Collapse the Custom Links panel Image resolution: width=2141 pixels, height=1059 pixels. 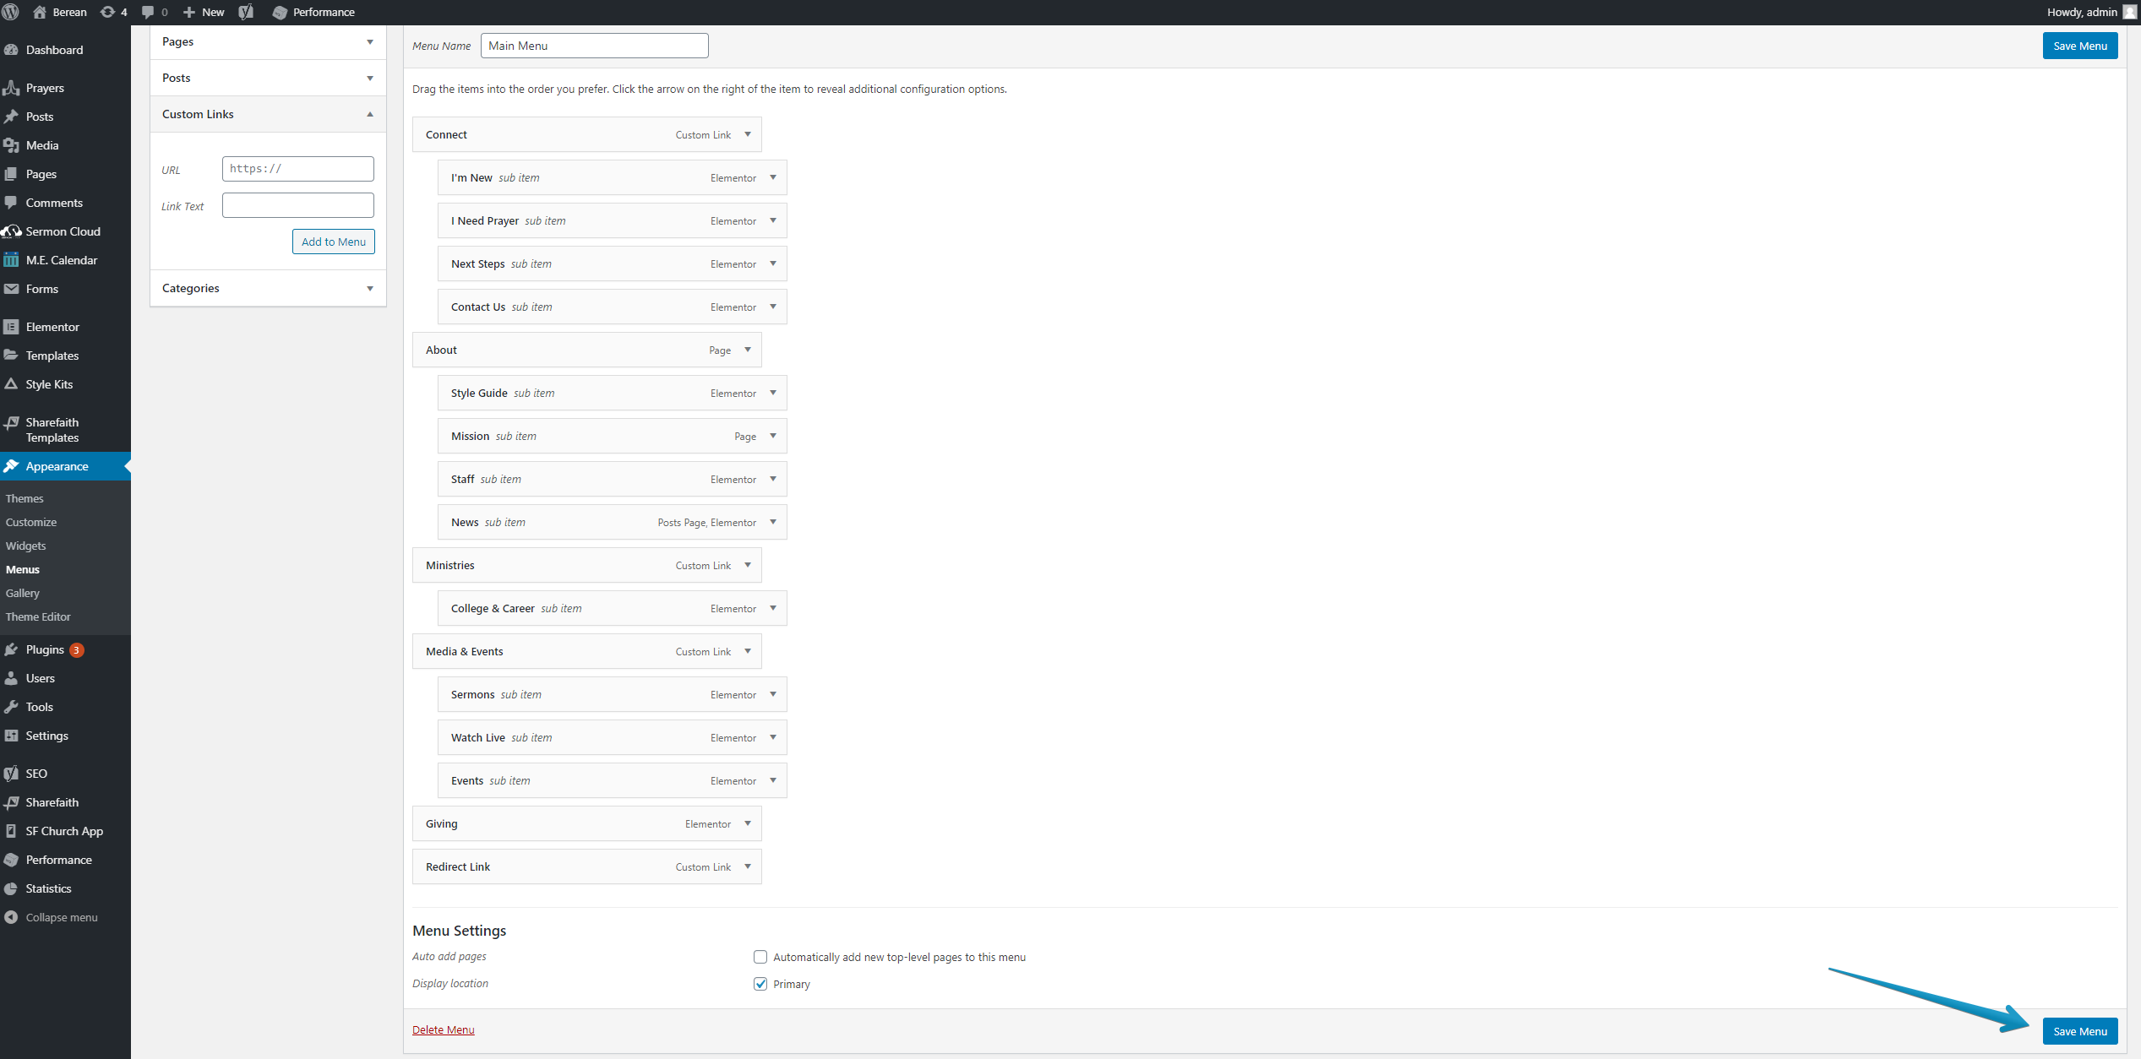pyautogui.click(x=369, y=114)
